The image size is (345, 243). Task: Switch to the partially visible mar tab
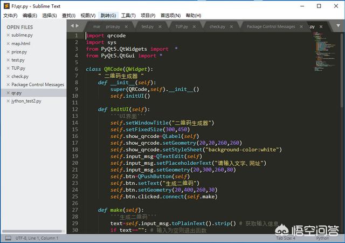pyautogui.click(x=96, y=26)
